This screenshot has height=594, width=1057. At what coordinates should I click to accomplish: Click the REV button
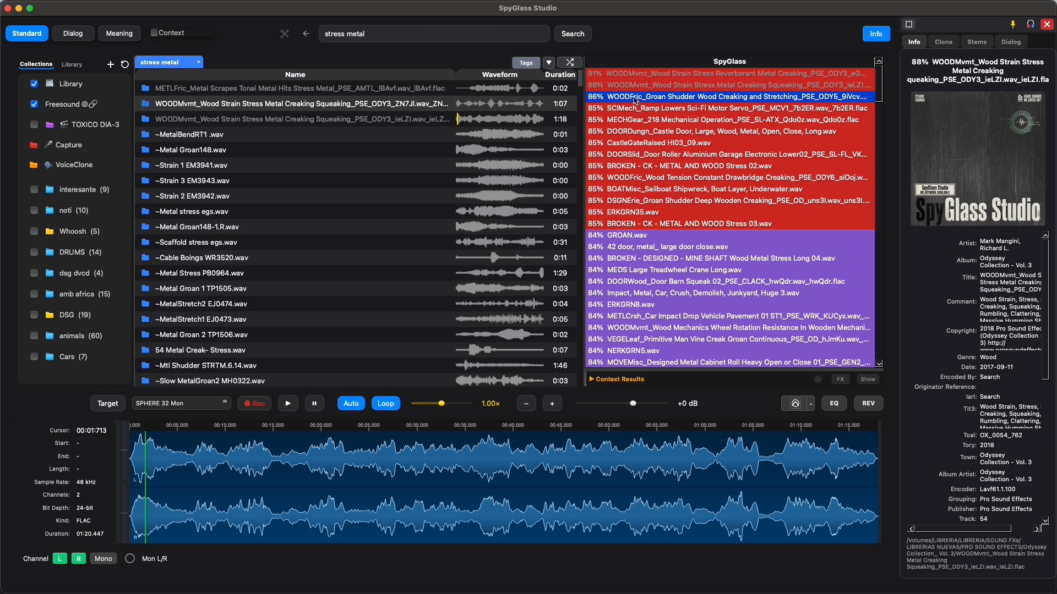coord(868,404)
